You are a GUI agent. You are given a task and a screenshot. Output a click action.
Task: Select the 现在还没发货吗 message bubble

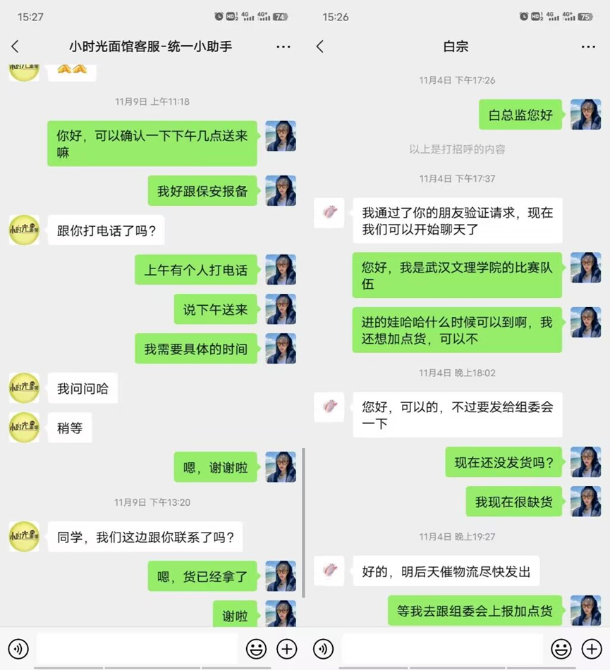tap(504, 462)
